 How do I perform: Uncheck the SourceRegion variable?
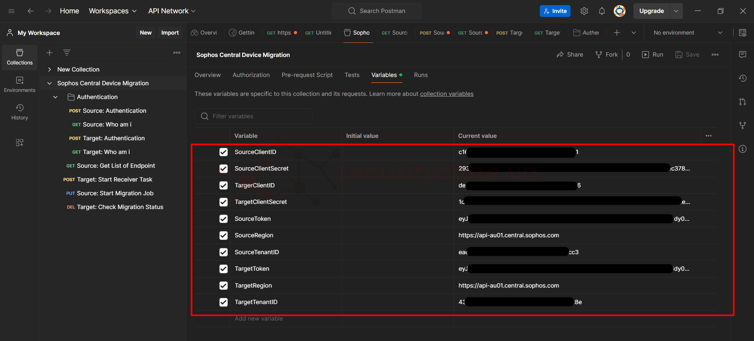click(x=224, y=235)
